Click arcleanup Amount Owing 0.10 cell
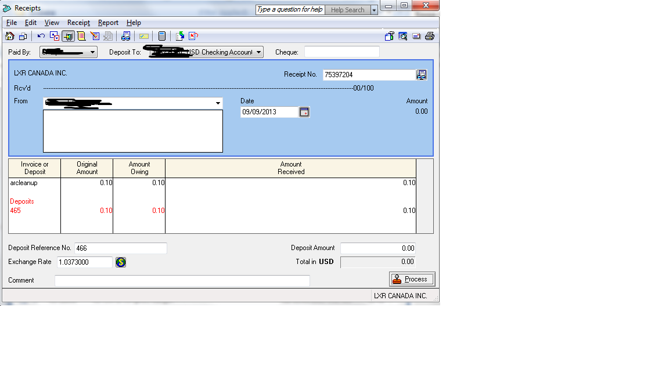 tap(159, 183)
